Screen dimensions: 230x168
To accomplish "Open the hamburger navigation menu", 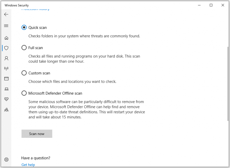I will coord(6,26).
